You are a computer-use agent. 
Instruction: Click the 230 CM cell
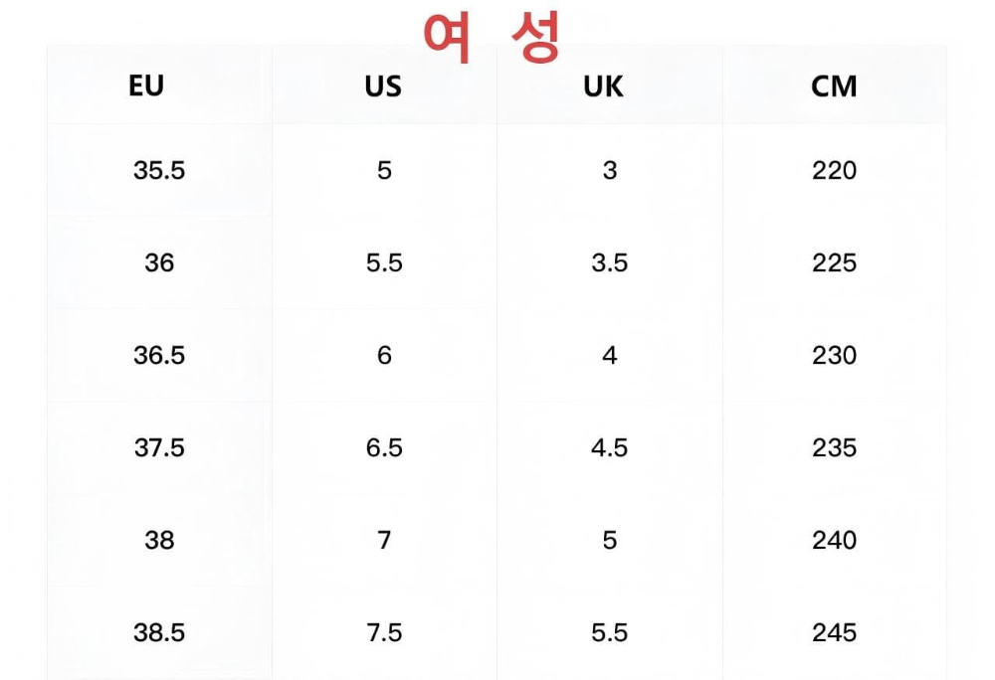pos(835,355)
